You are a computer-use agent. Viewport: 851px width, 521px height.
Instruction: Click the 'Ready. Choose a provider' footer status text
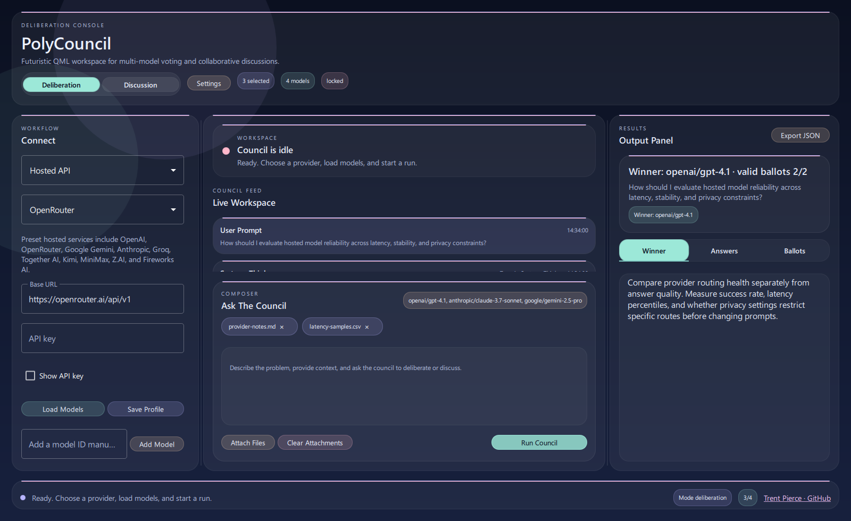122,498
